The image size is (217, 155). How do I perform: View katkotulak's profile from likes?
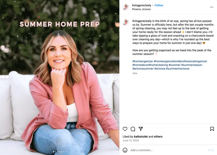(x=141, y=136)
